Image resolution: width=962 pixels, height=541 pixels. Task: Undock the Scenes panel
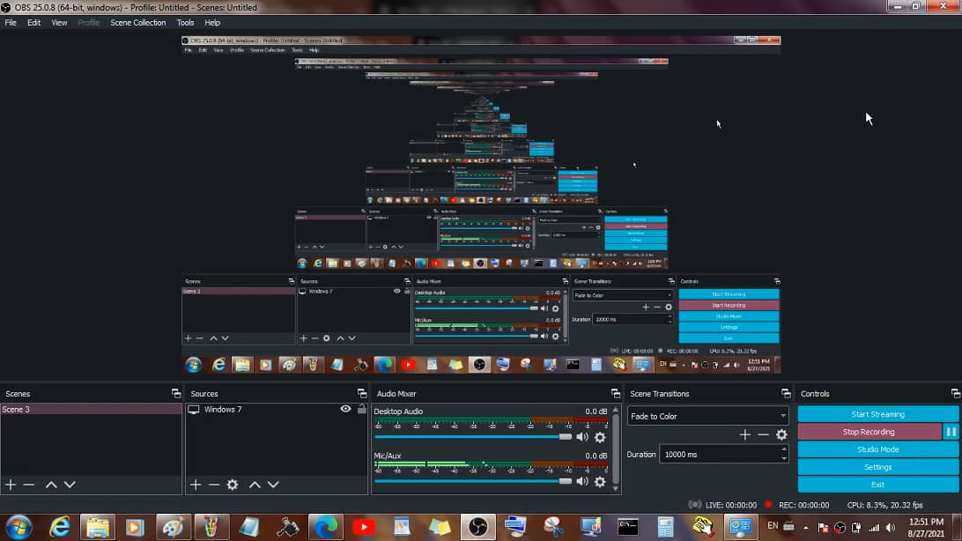176,393
